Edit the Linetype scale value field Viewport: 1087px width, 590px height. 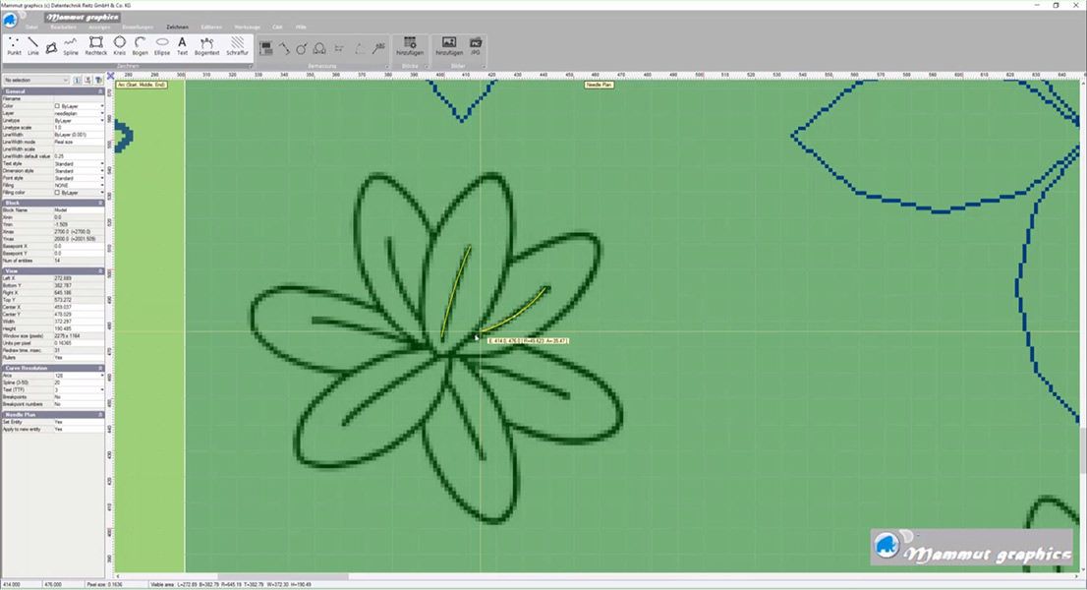[x=79, y=128]
